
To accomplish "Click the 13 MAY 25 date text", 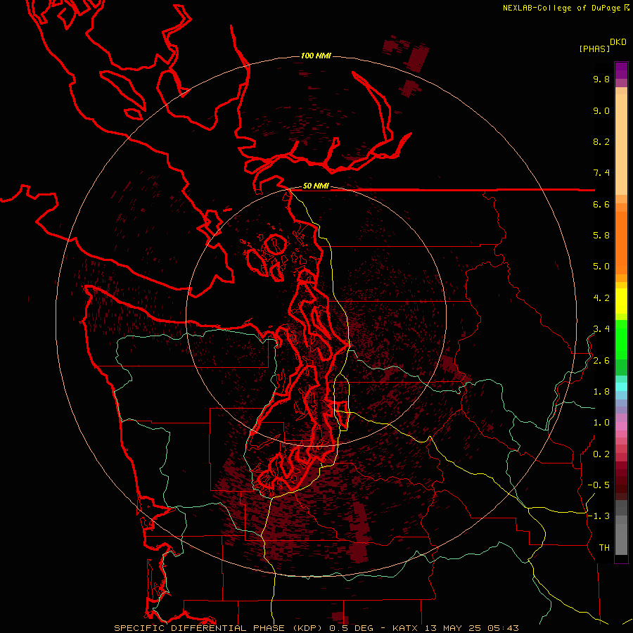I will click(x=452, y=628).
